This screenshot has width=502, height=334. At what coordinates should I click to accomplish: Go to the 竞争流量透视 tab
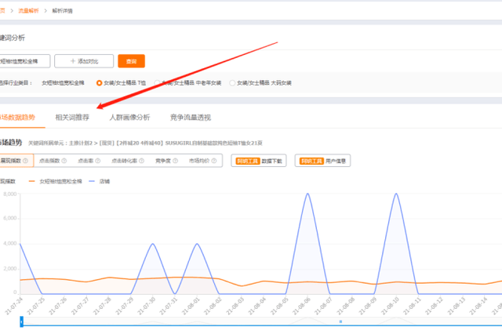tap(190, 118)
